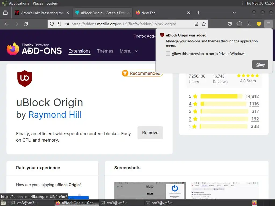Screen dimensions: 275x206
Task: Click the 4.8 Stars rating stars
Action: click(x=248, y=76)
